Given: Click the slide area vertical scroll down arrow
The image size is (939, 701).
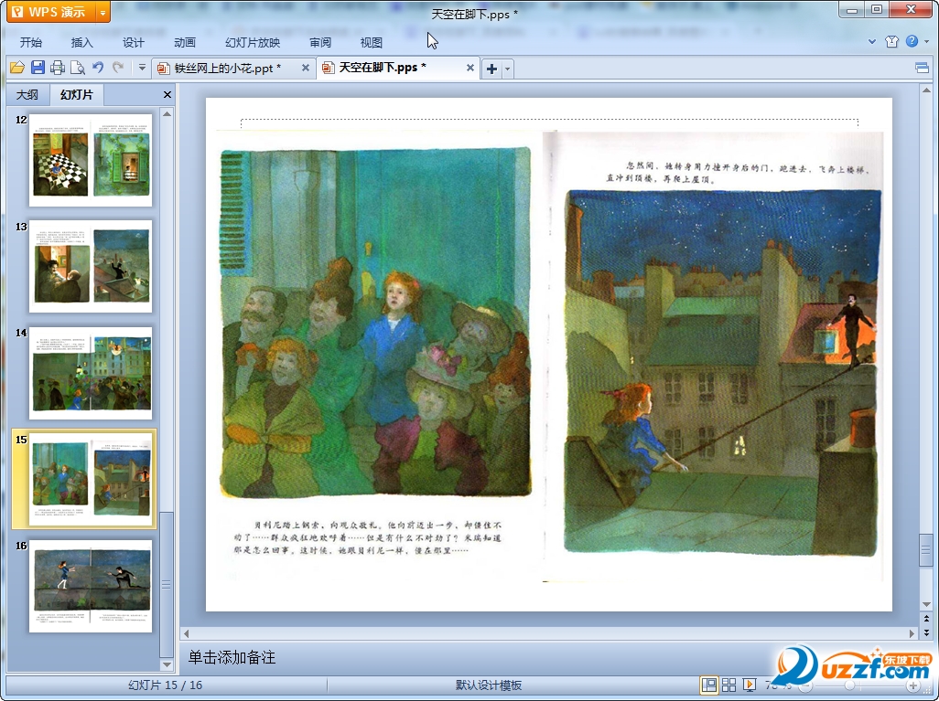Looking at the screenshot, I should 926,604.
